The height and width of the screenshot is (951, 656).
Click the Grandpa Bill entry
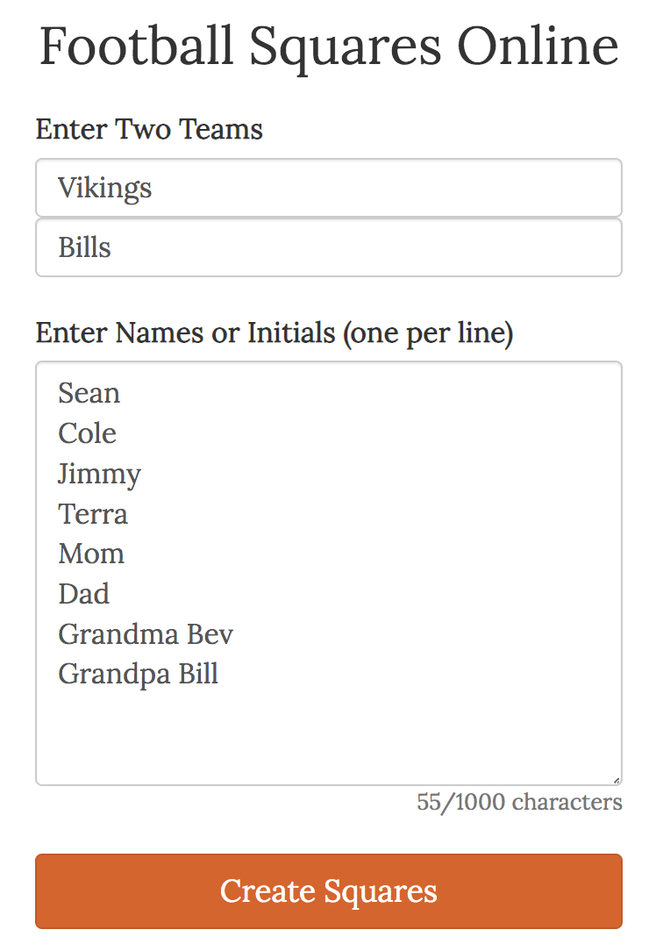tap(139, 675)
